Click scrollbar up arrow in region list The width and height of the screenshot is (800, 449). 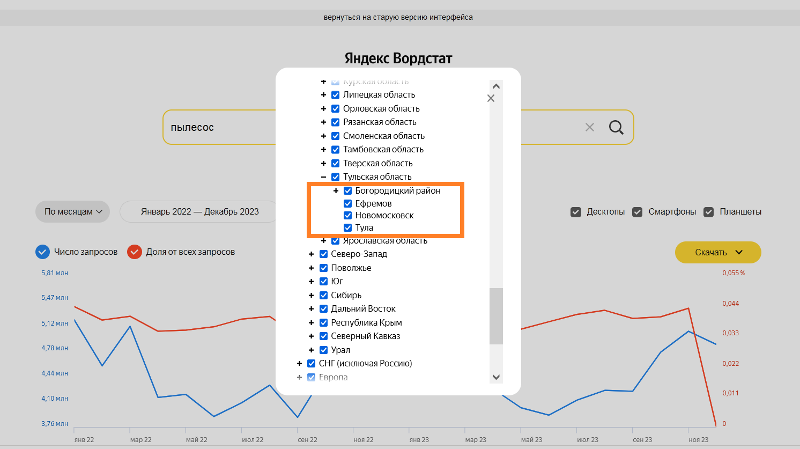tap(496, 86)
